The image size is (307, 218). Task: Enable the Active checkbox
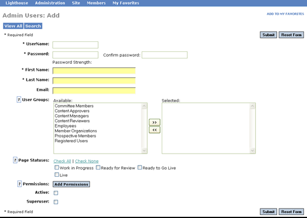pos(56,193)
